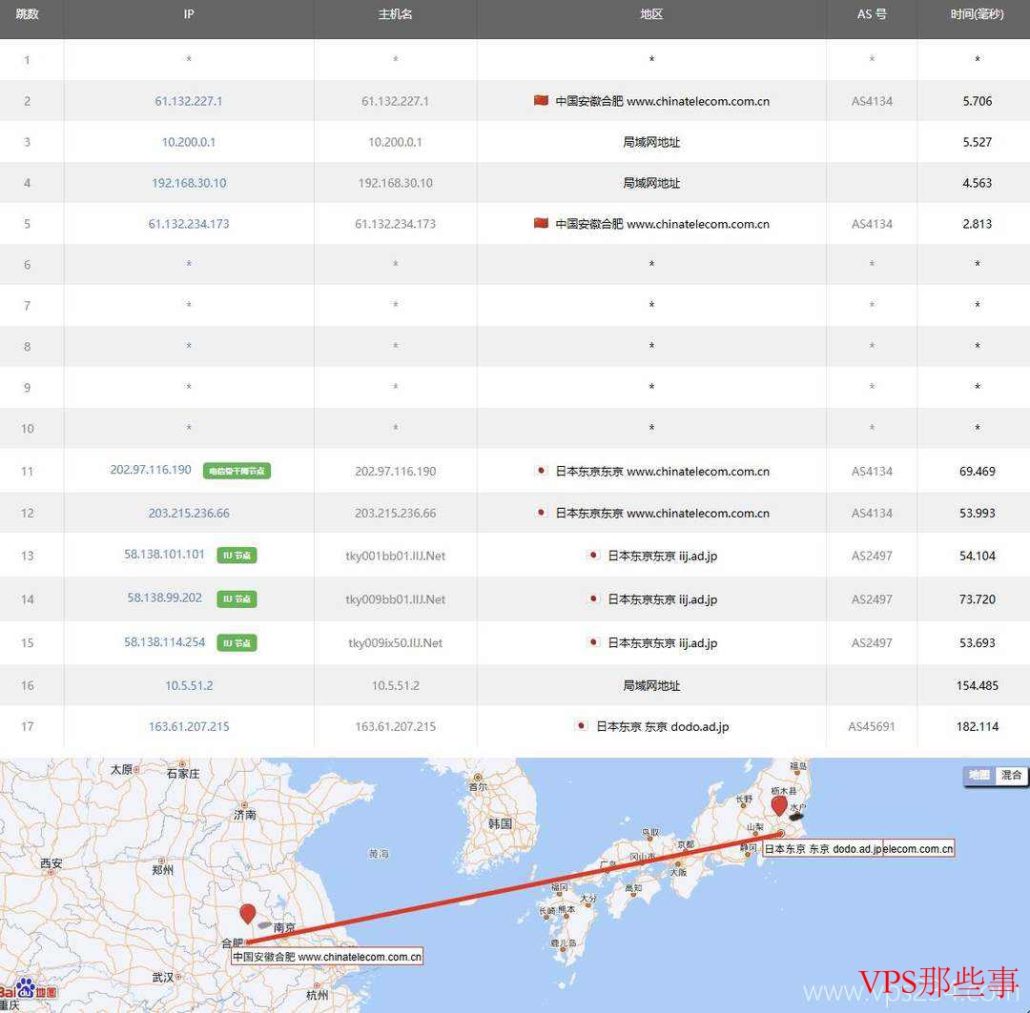Click the Japan flag icon in hop 11
The image size is (1030, 1013).
point(541,471)
